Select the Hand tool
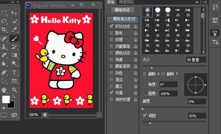 coord(4,90)
